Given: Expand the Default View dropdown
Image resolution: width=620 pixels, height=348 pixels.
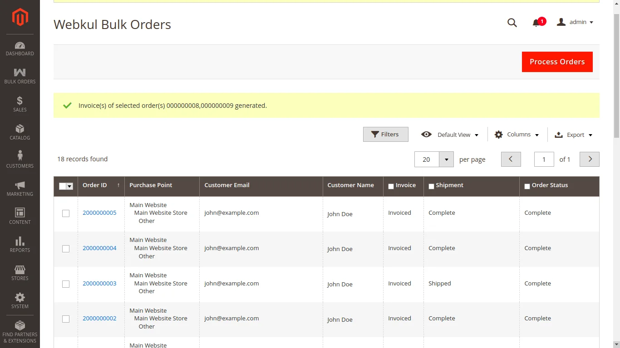Looking at the screenshot, I should click(x=450, y=135).
